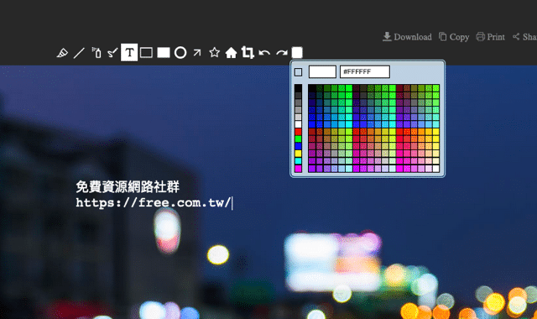Undo the last action

(264, 53)
